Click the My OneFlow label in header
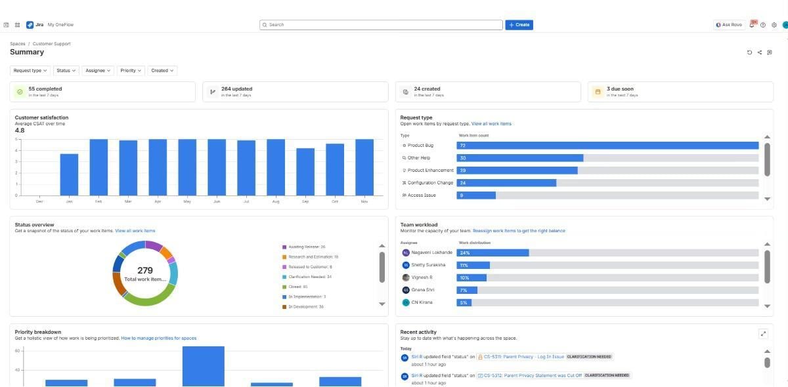The image size is (788, 387). pyautogui.click(x=60, y=25)
